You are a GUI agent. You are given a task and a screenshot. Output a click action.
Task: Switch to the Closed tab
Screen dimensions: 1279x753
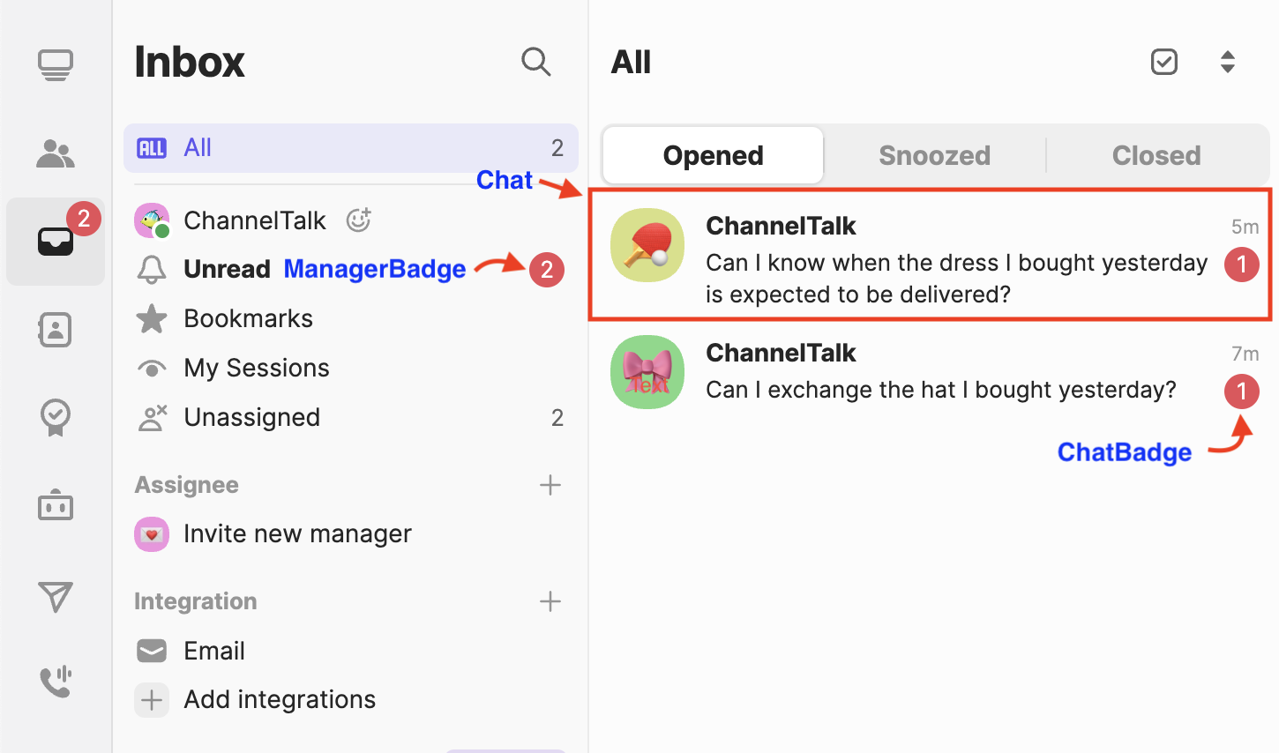pyautogui.click(x=1156, y=155)
